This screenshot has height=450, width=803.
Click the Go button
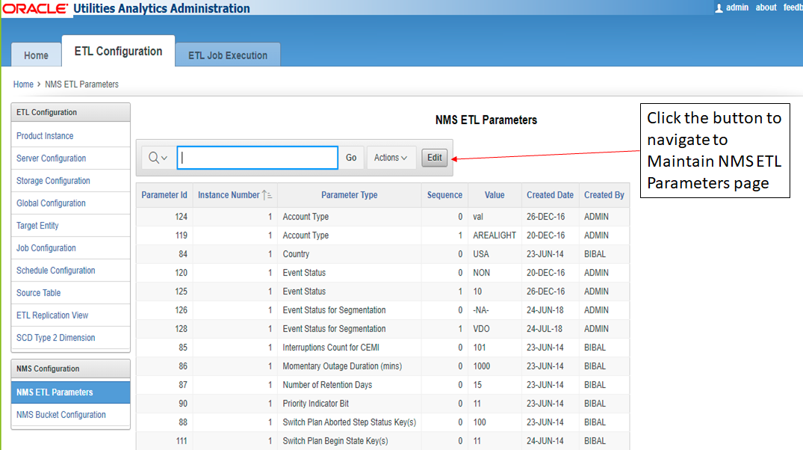350,157
